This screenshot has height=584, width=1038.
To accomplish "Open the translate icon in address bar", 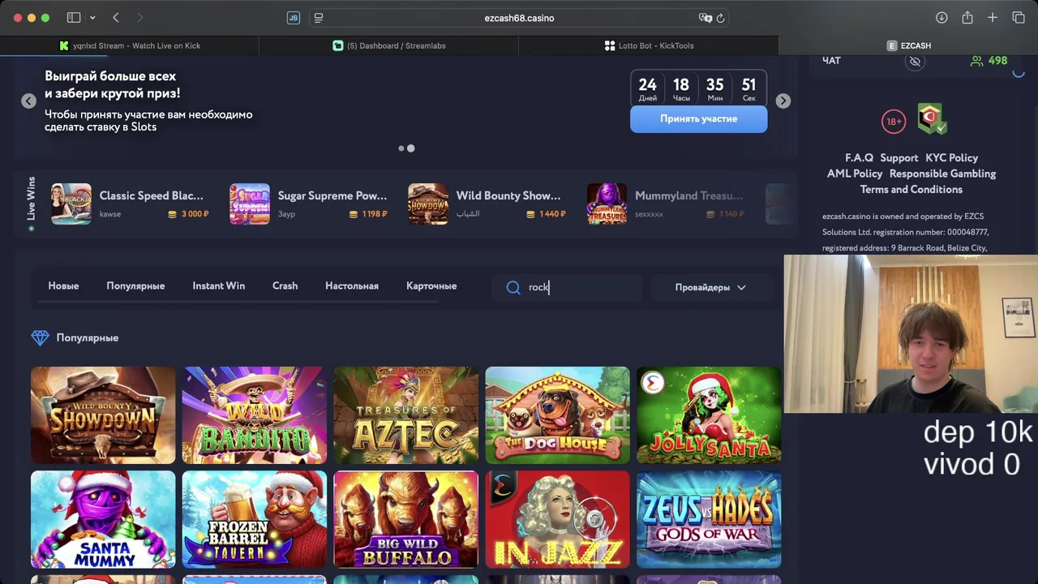I will coord(705,18).
